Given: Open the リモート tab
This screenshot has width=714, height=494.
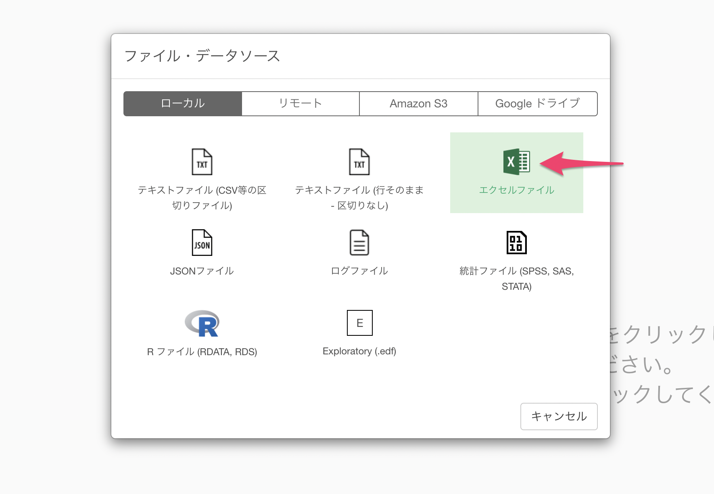Looking at the screenshot, I should pyautogui.click(x=301, y=104).
